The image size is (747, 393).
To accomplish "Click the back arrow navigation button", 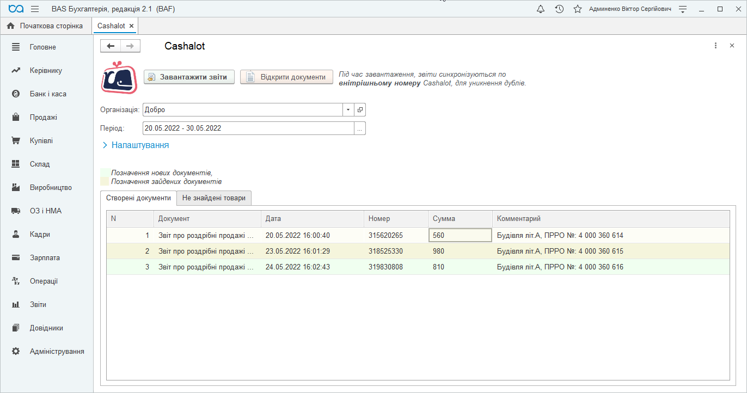I will point(111,46).
